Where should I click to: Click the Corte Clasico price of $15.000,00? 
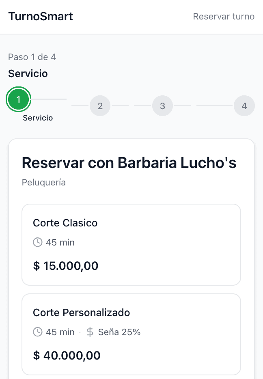65,266
